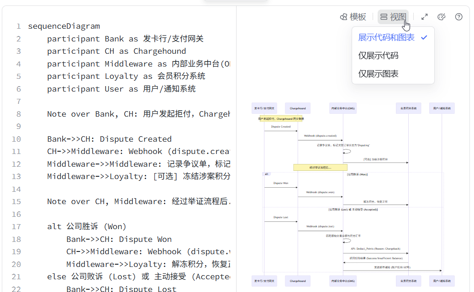
Task: Open the 视图 view dropdown
Action: click(393, 17)
